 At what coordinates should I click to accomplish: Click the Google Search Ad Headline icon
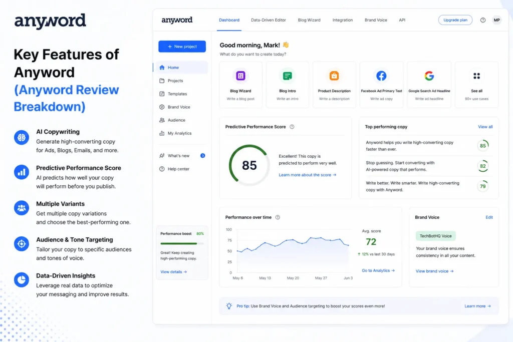429,76
